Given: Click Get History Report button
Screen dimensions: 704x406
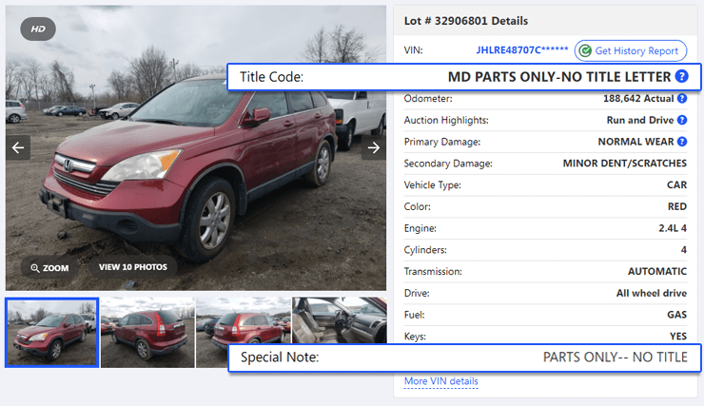Looking at the screenshot, I should coord(631,50).
